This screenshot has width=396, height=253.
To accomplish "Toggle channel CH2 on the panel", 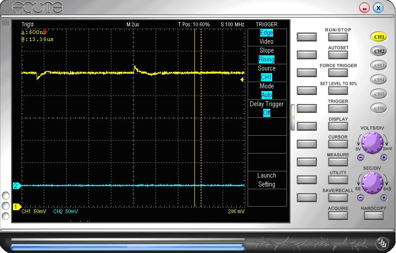I will pyautogui.click(x=379, y=51).
